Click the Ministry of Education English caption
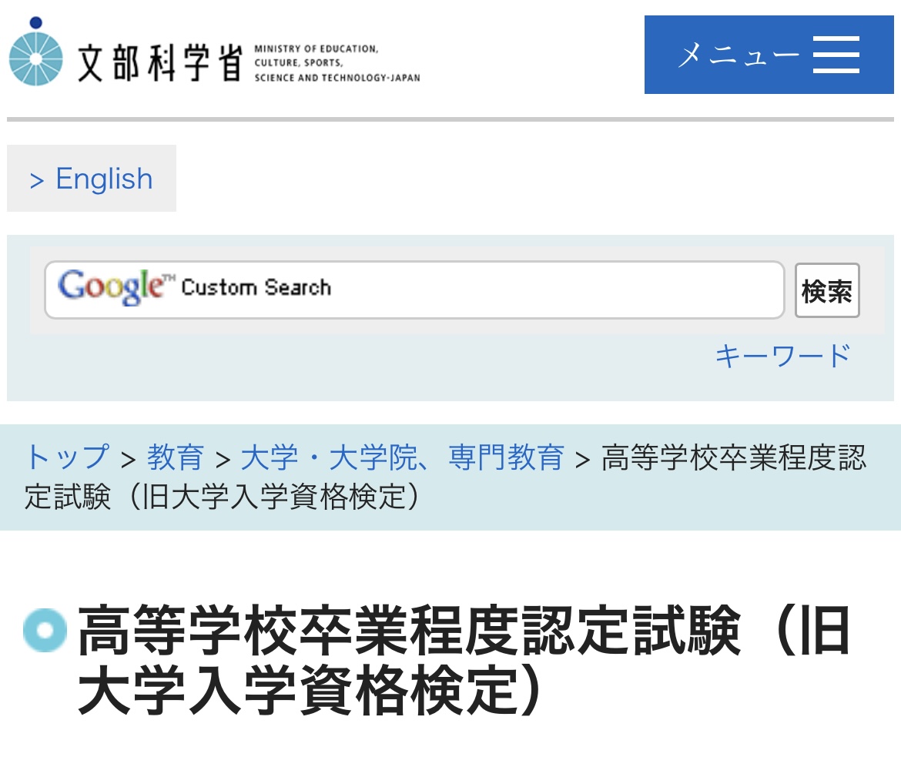The width and height of the screenshot is (901, 777). [x=337, y=63]
